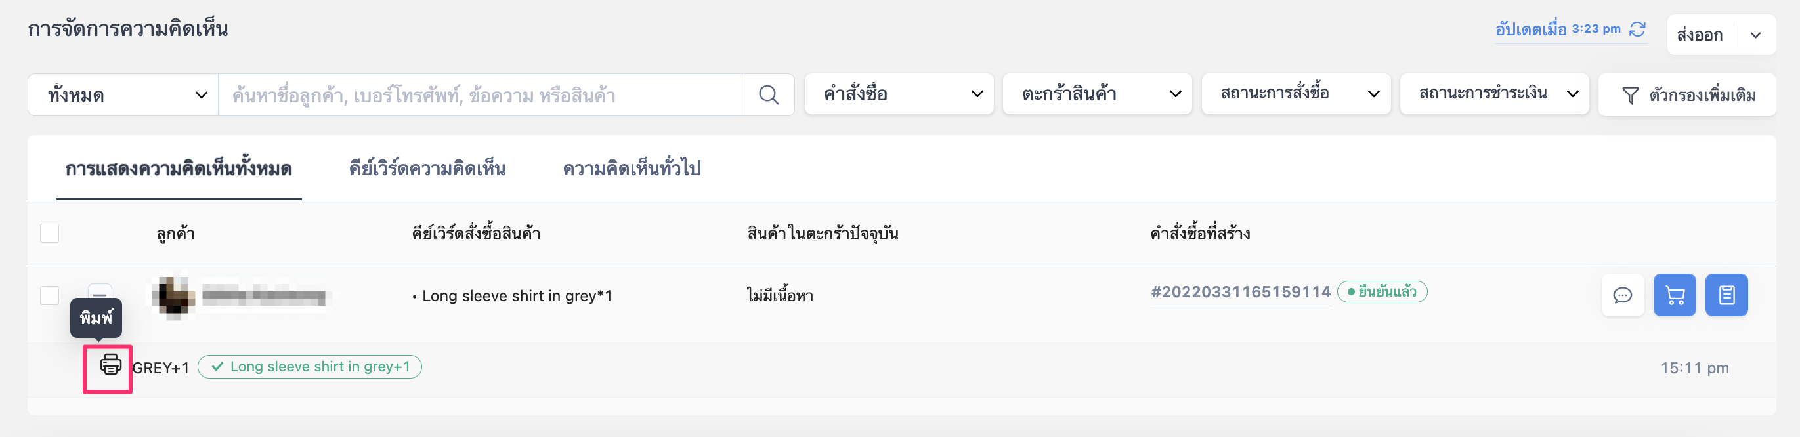
Task: Open the chat message bubble icon
Action: tap(1622, 295)
